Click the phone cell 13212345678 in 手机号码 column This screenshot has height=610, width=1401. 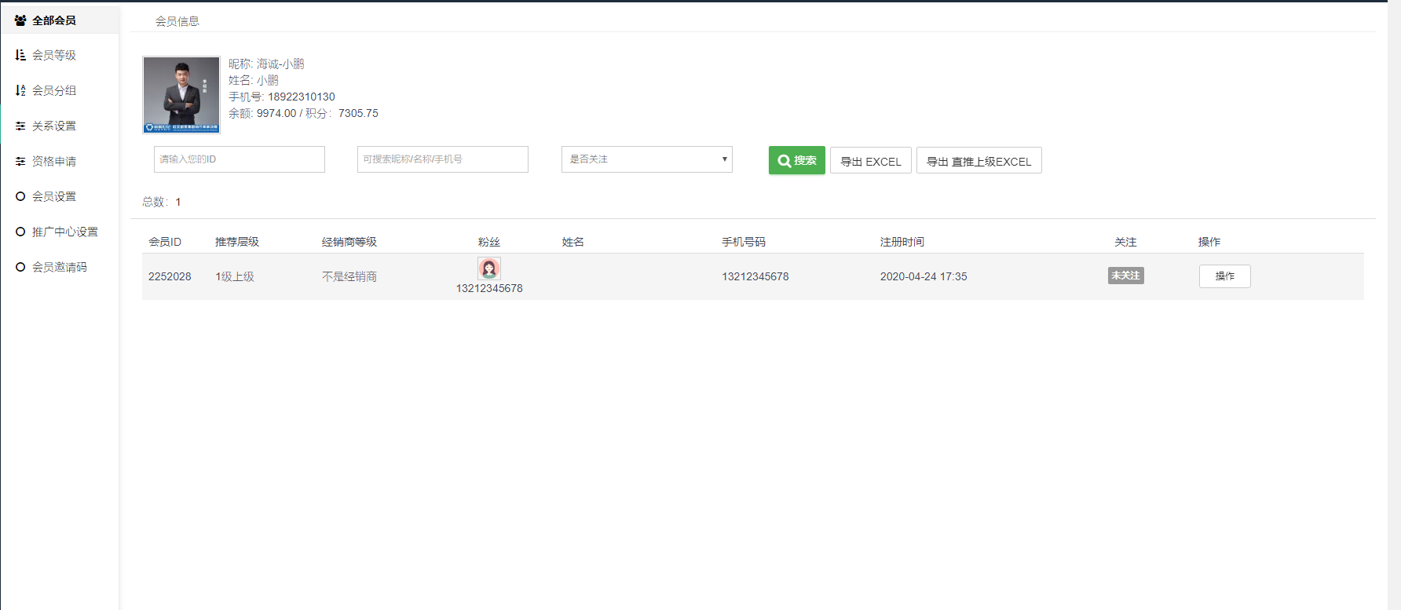[x=755, y=276]
